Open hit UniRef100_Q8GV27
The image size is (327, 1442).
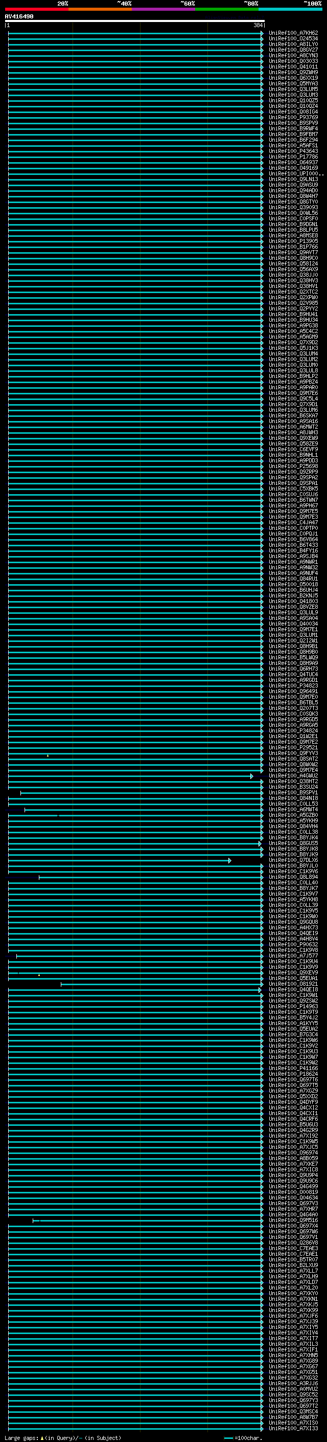[293, 50]
